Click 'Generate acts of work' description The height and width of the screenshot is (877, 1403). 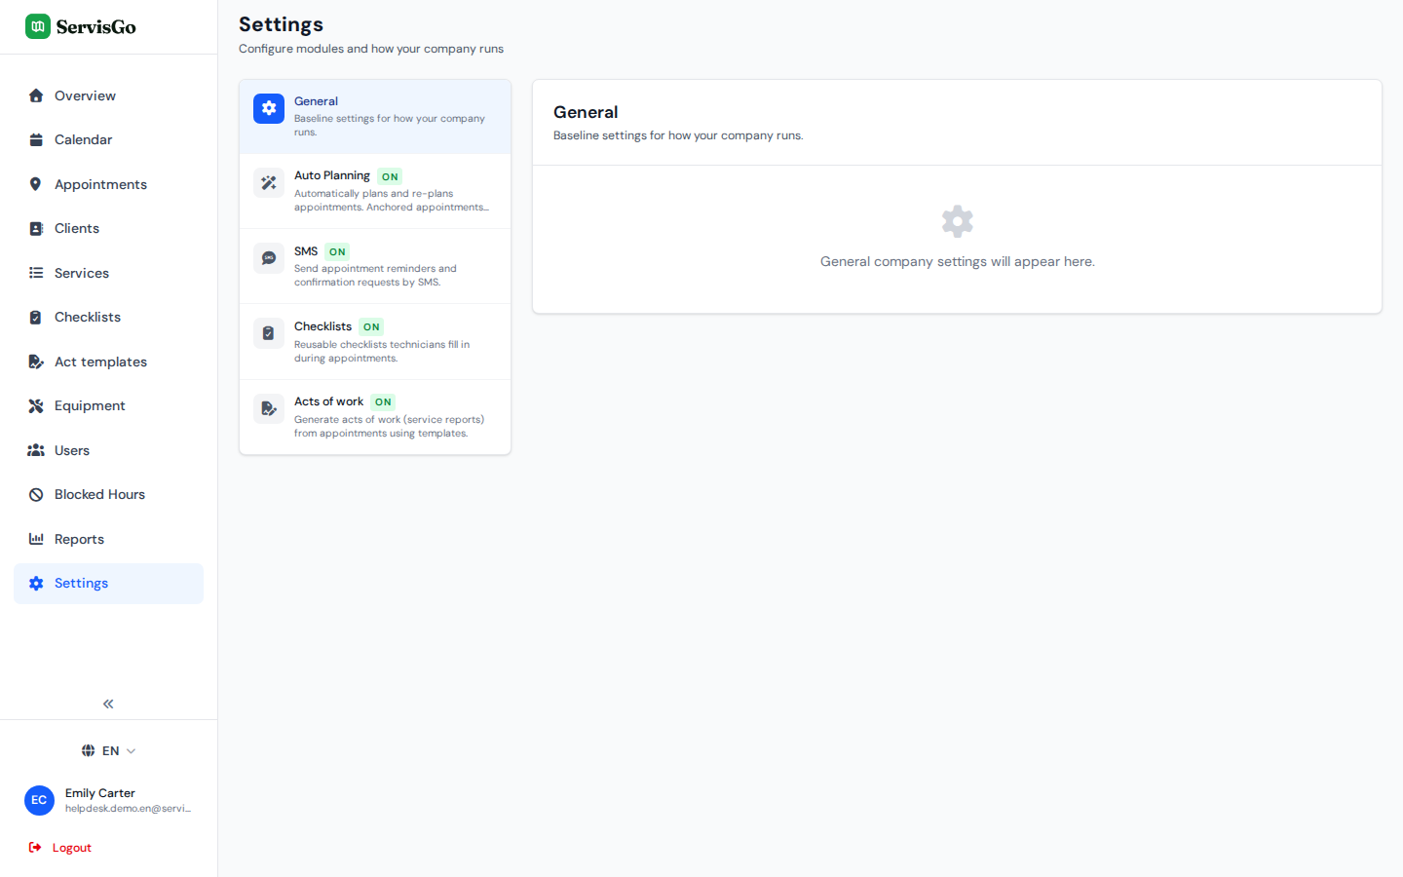[389, 427]
